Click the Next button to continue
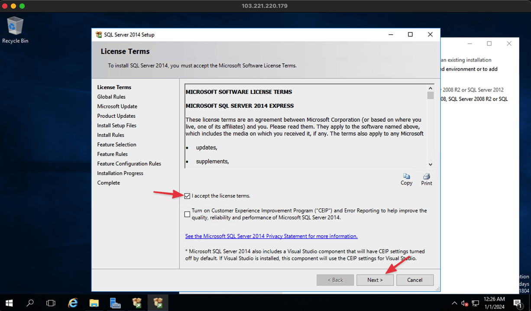This screenshot has width=531, height=311. pyautogui.click(x=375, y=280)
